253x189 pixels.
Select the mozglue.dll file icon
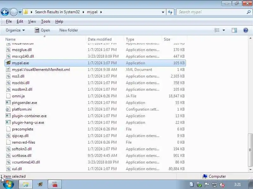coord(8,50)
